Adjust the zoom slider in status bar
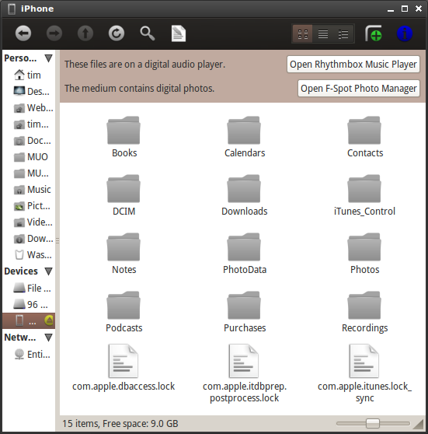This screenshot has width=428, height=434. 373,423
